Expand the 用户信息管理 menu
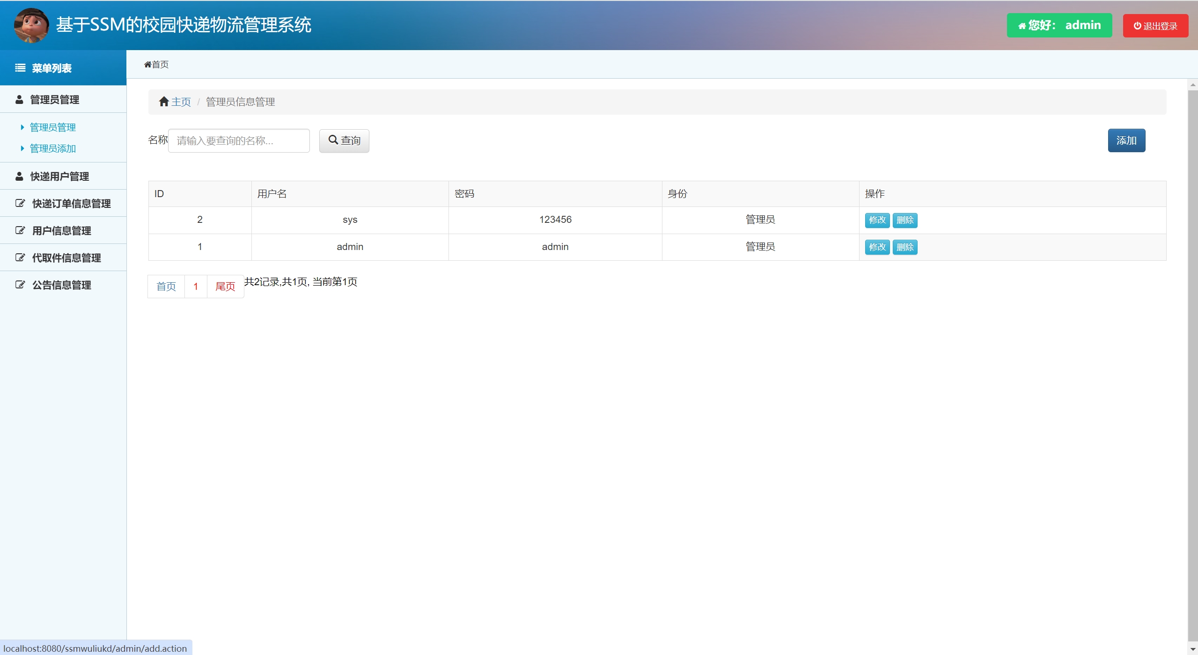Image resolution: width=1198 pixels, height=655 pixels. click(x=61, y=231)
